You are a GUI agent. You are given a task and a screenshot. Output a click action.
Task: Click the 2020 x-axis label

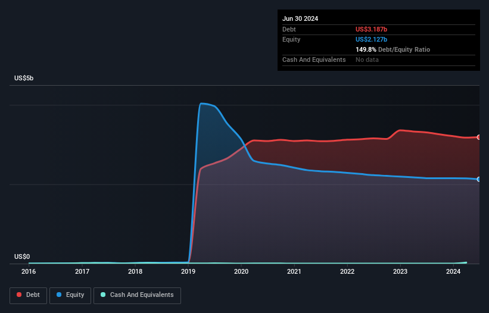pyautogui.click(x=241, y=271)
